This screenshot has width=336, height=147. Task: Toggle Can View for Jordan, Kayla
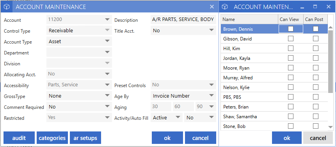pyautogui.click(x=291, y=58)
